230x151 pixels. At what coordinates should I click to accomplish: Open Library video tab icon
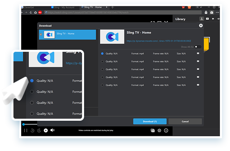pos(207,19)
